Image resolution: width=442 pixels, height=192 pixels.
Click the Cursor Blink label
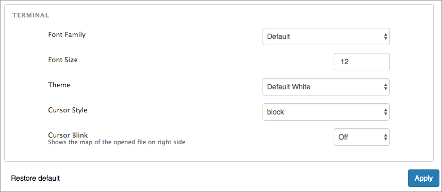point(68,135)
